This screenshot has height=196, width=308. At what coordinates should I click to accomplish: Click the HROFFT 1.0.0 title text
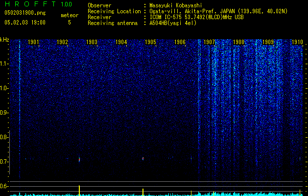pyautogui.click(x=38, y=4)
